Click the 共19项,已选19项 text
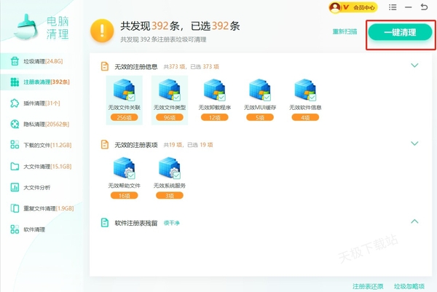Viewport: 437px width, 292px height. point(188,145)
